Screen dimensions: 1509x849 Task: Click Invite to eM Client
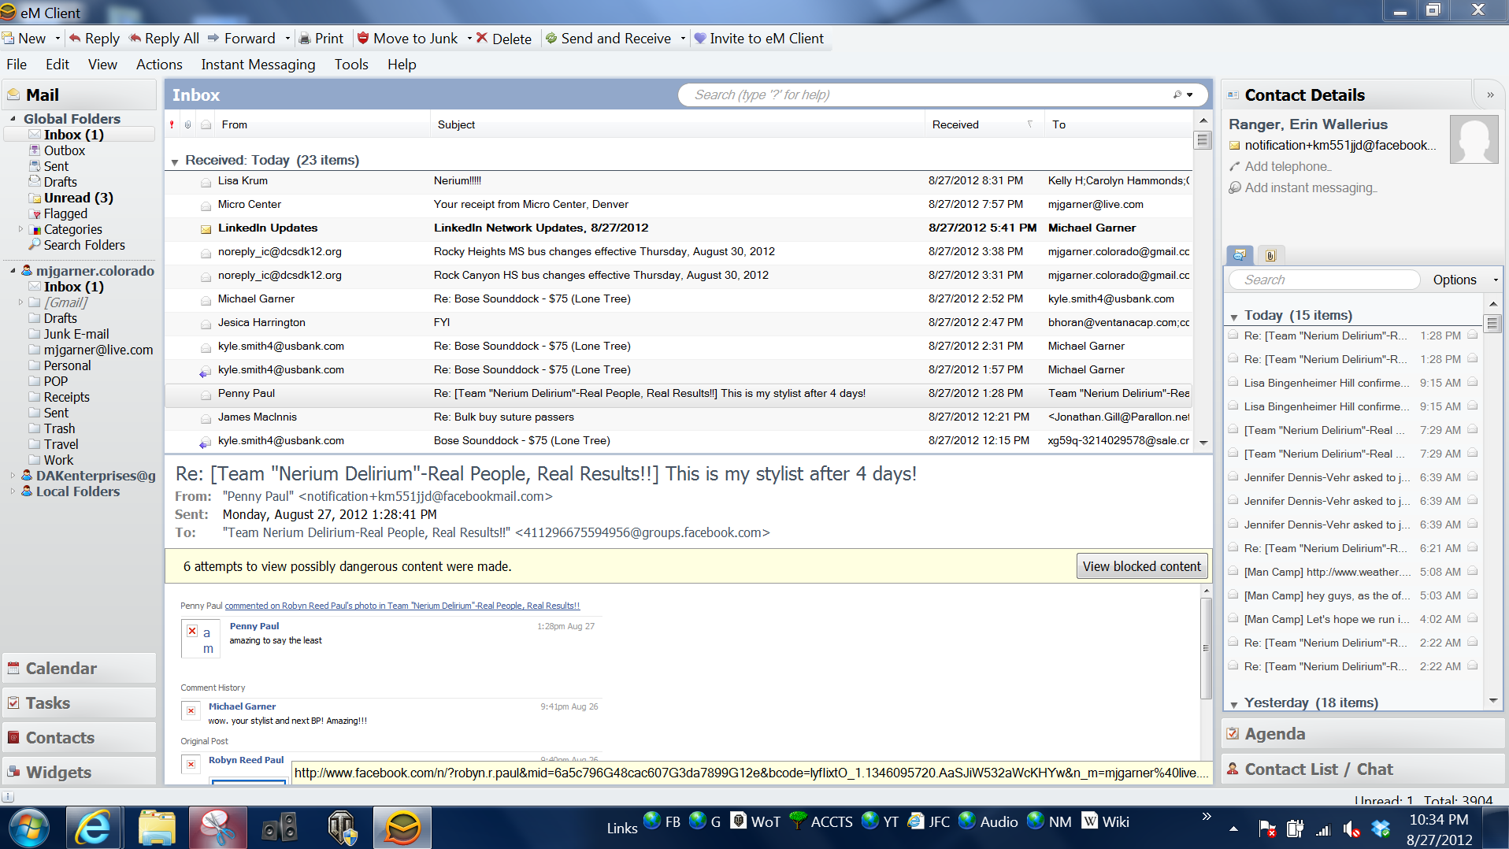click(759, 39)
